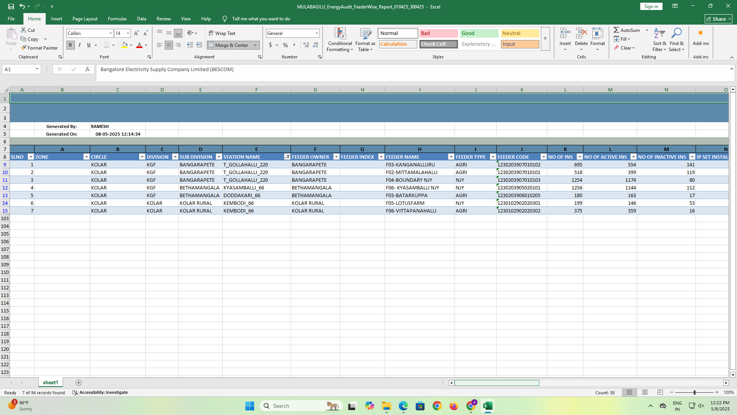Open the FEEDER TYPE filter dropdown

[x=493, y=157]
